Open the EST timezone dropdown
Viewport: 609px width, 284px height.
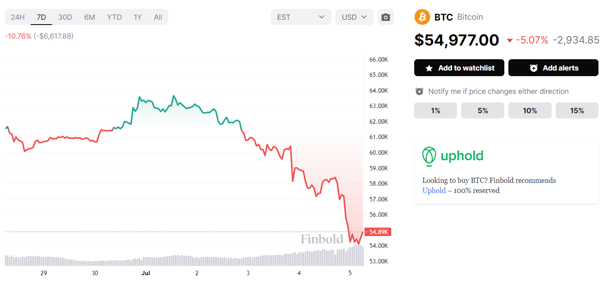point(301,17)
